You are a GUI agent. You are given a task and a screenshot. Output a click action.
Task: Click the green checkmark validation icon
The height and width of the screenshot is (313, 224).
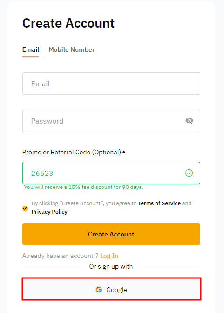click(x=189, y=173)
